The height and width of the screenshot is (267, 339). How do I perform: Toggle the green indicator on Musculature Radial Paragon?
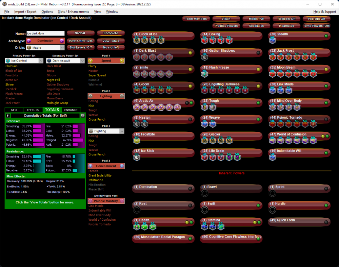pos(191,239)
